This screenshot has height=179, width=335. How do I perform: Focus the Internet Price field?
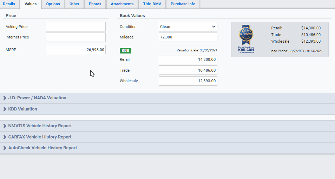point(75,37)
